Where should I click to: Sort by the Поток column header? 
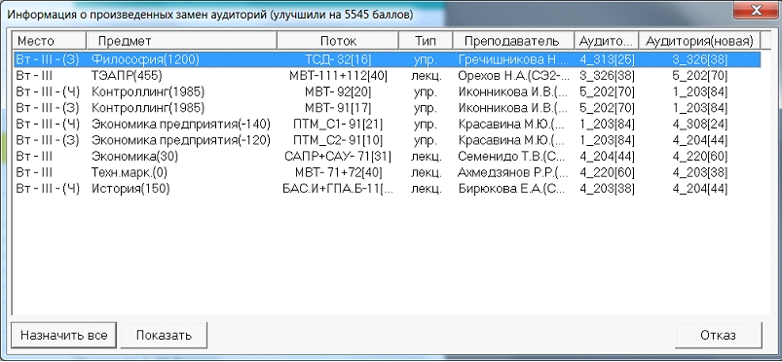click(338, 41)
